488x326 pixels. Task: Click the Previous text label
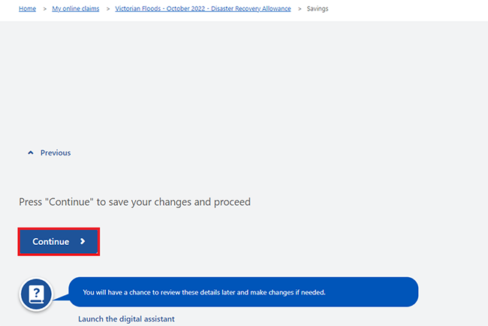[x=56, y=152]
